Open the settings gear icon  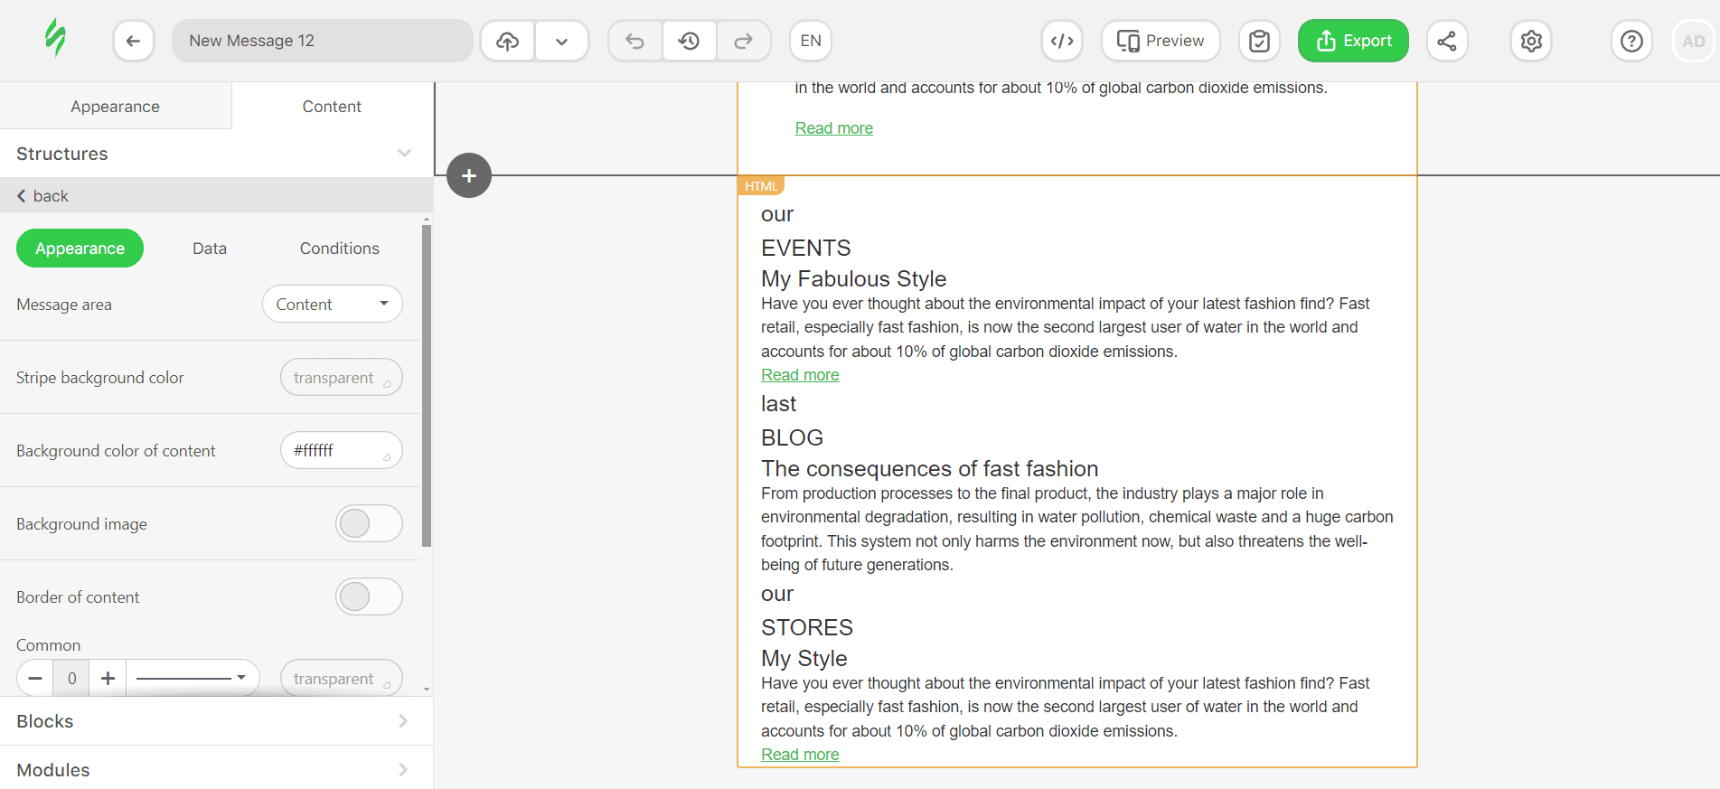pos(1531,41)
